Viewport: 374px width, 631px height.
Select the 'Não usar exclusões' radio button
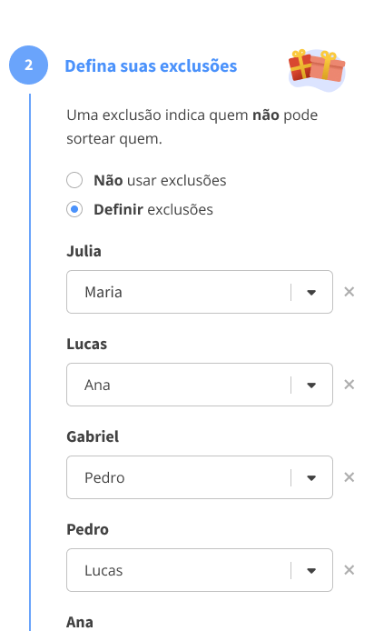point(74,180)
